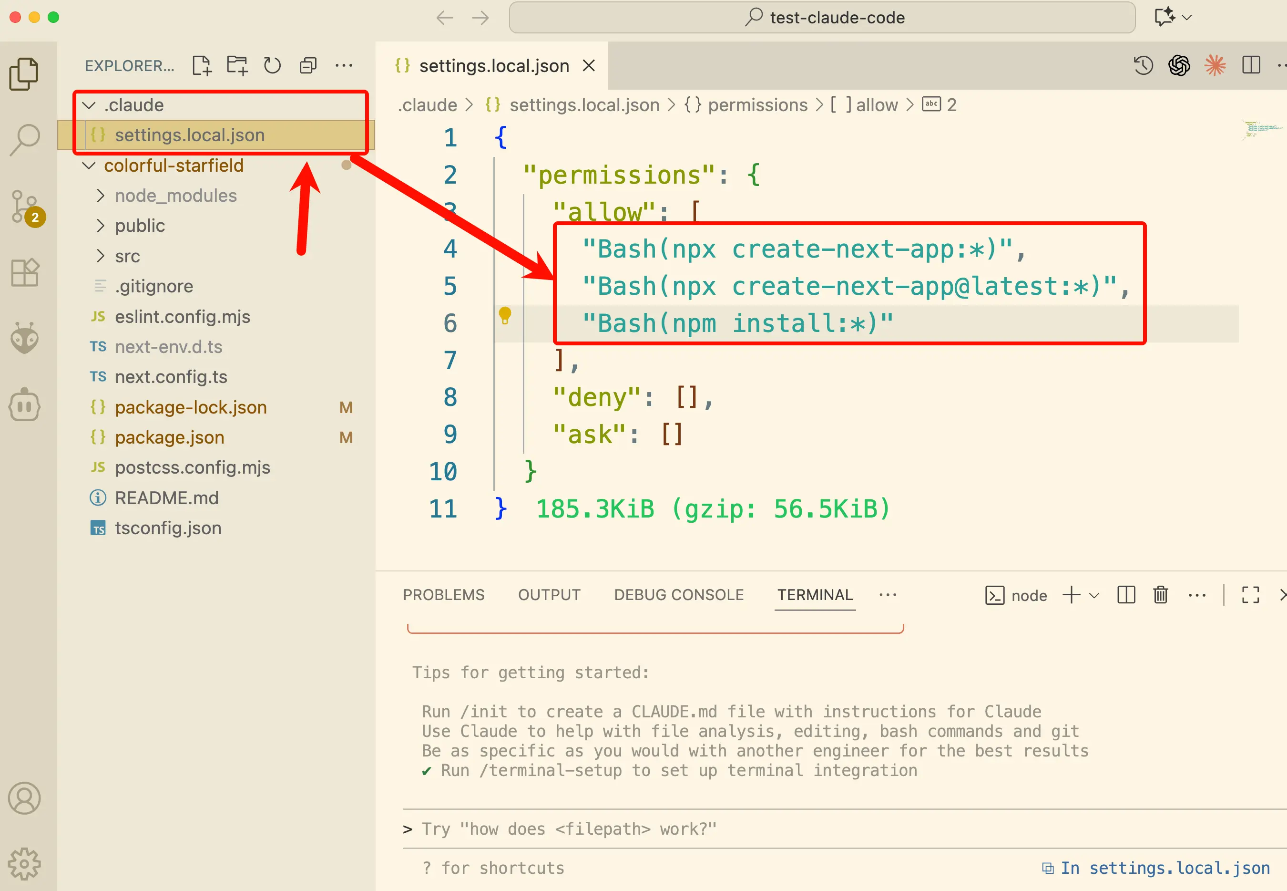
Task: Open the Claude Code starburst icon
Action: tap(1215, 65)
